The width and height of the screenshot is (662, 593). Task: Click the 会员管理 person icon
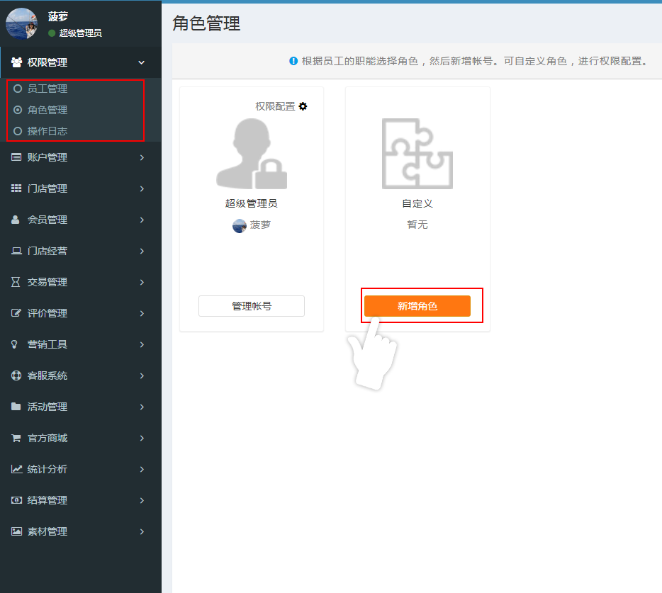point(15,220)
